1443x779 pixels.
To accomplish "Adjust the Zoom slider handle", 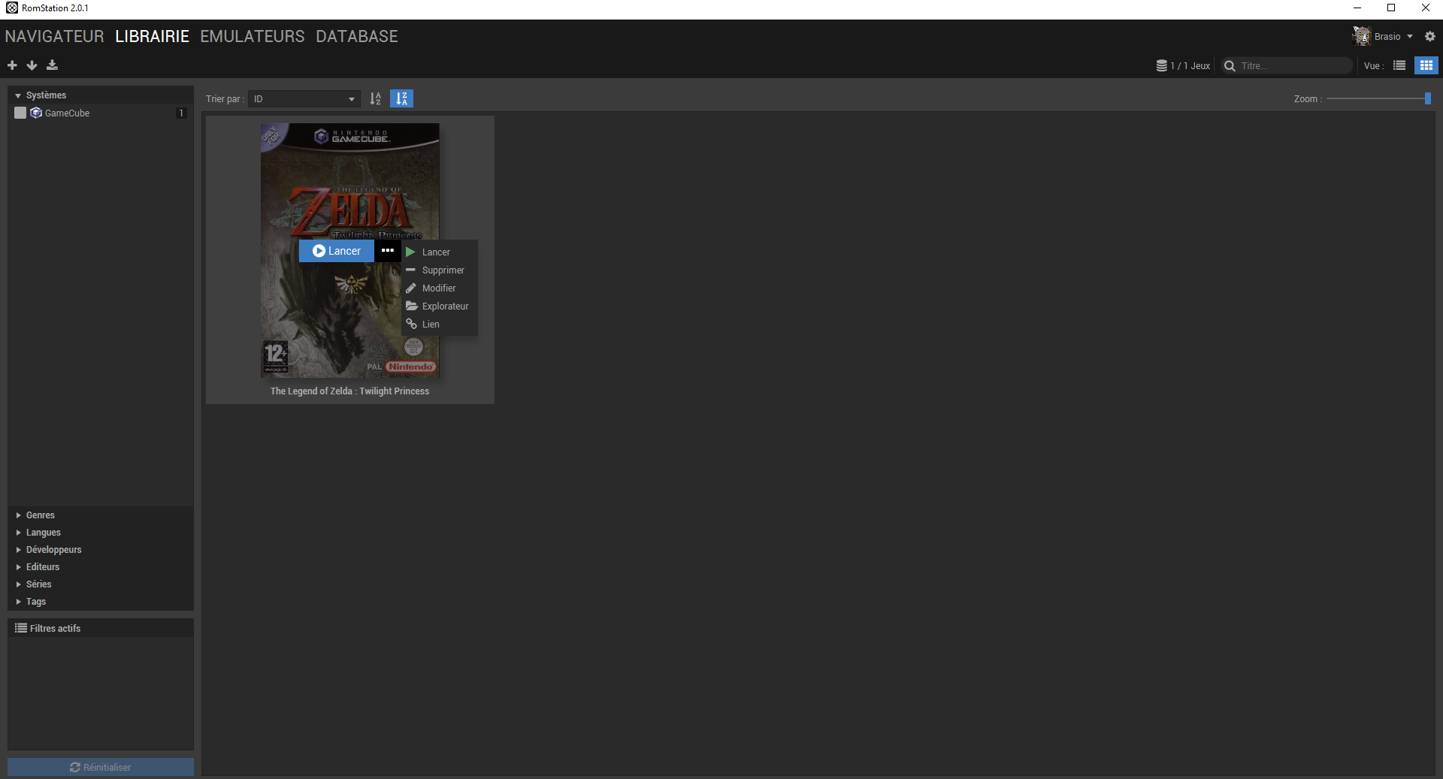I will 1427,98.
